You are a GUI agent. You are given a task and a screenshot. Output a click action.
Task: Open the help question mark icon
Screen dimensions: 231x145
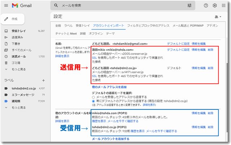[206, 6]
